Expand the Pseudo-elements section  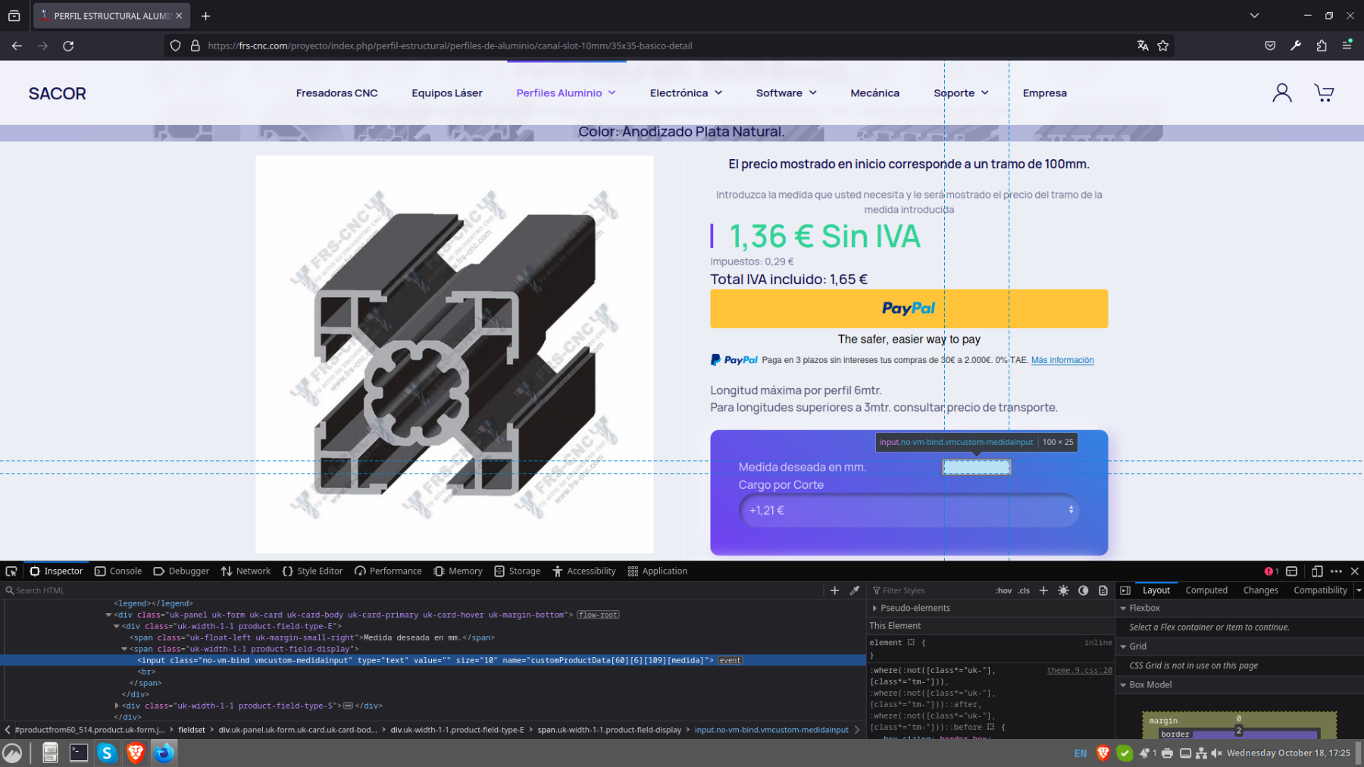(874, 608)
